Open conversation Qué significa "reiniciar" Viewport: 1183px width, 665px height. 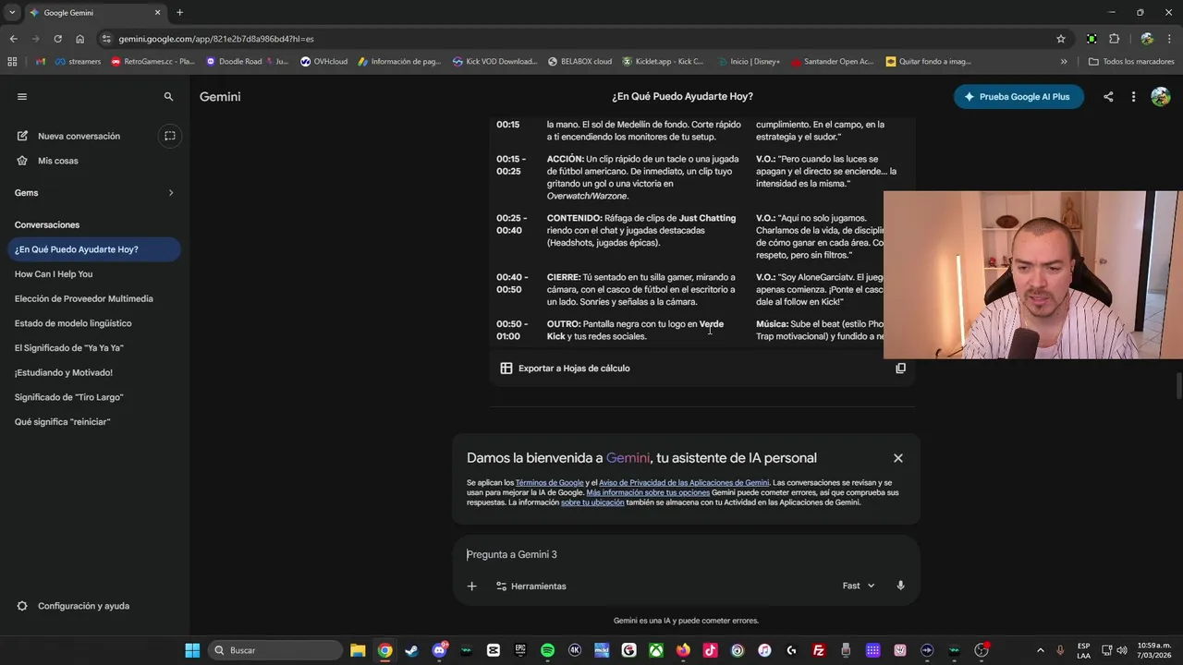pyautogui.click(x=93, y=422)
